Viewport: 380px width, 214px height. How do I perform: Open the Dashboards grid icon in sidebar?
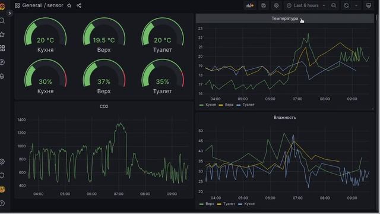pos(2,48)
